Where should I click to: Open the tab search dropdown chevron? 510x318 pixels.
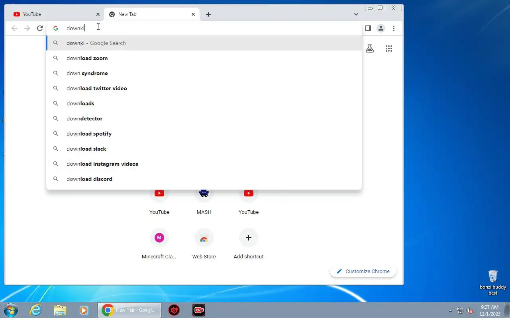tap(356, 14)
